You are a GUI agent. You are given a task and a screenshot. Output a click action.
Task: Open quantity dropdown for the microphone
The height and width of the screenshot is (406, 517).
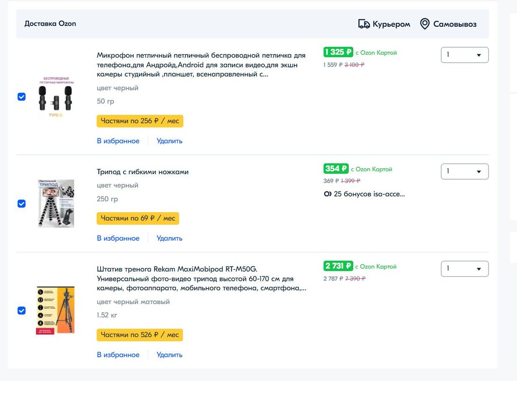(x=464, y=55)
